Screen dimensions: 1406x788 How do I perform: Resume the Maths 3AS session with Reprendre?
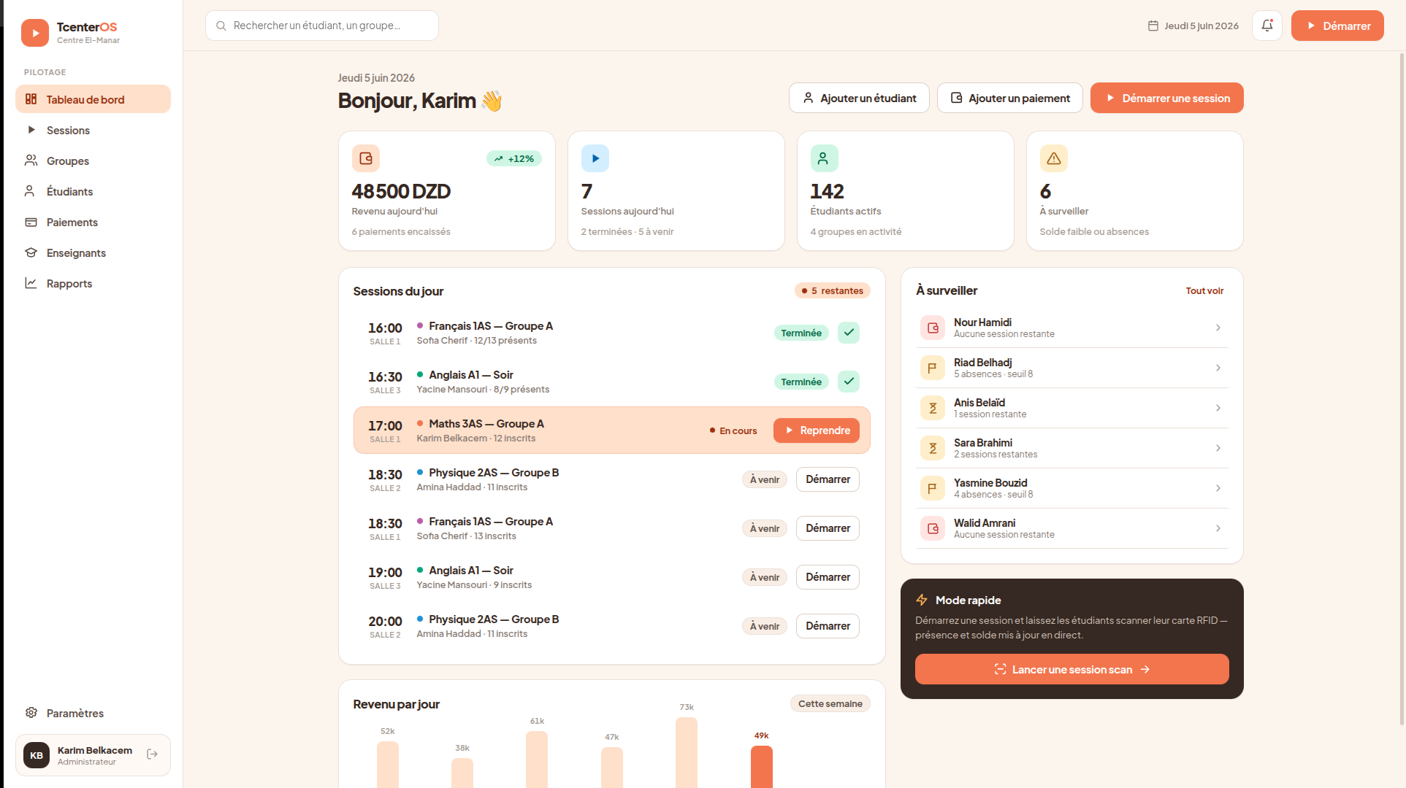[817, 430]
